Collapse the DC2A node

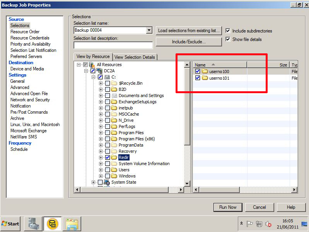point(86,71)
